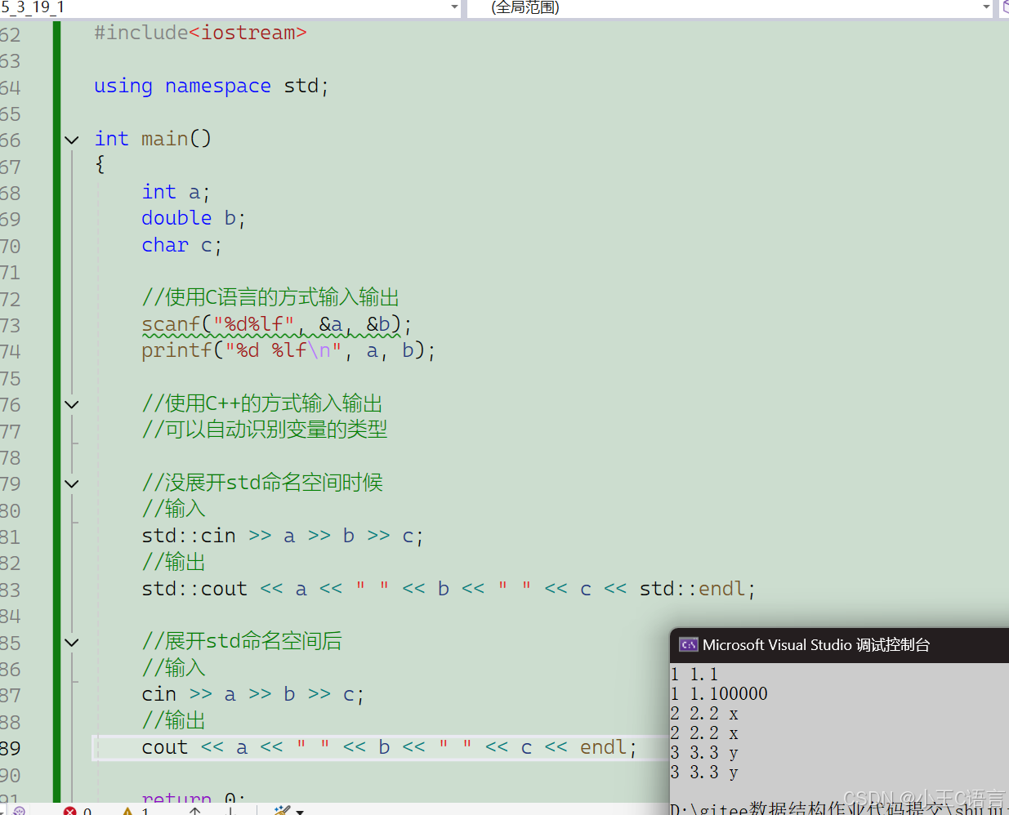Viewport: 1009px width, 815px height.
Task: Click the //输入 comment on line 80
Action: (x=173, y=509)
